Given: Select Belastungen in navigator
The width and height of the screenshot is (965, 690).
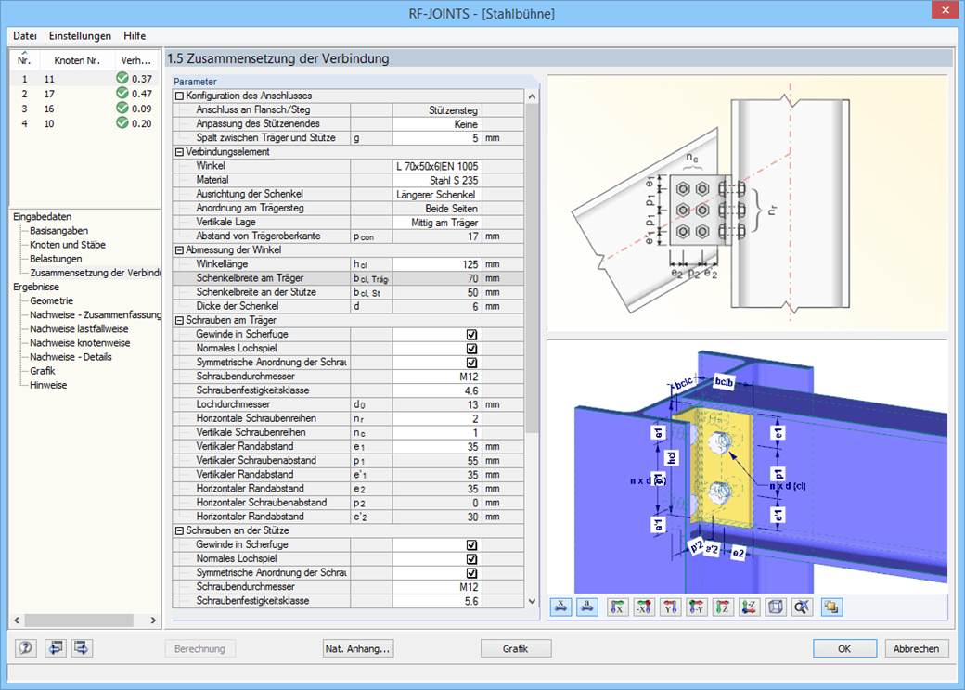Looking at the screenshot, I should pos(56,259).
